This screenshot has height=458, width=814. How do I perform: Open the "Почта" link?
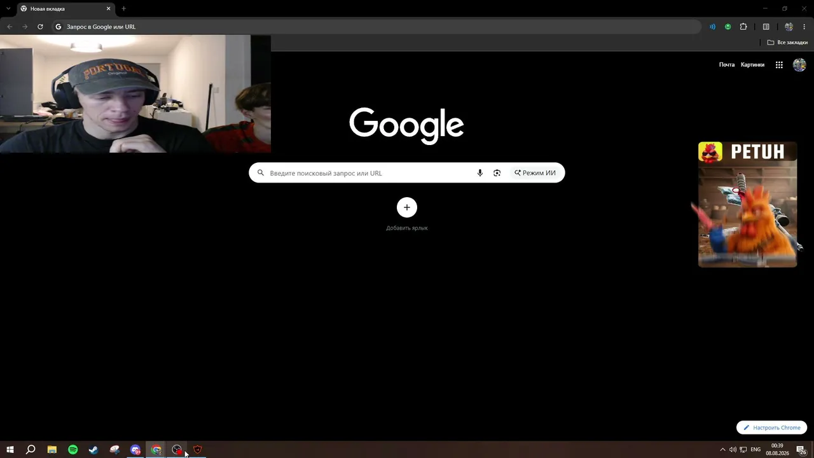pyautogui.click(x=727, y=65)
